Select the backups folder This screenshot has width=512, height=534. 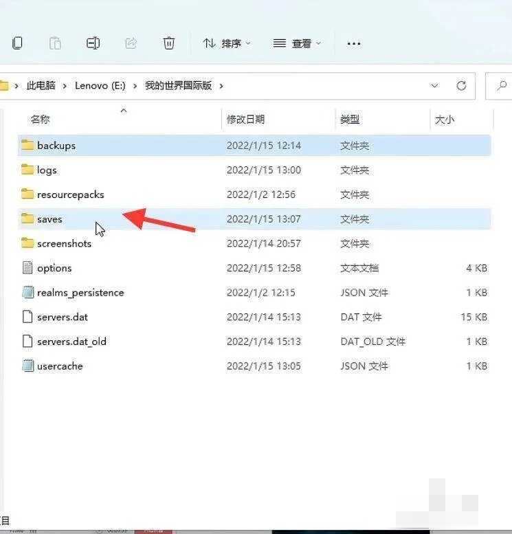coord(56,146)
